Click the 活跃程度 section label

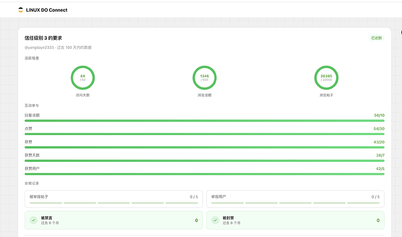pos(32,58)
